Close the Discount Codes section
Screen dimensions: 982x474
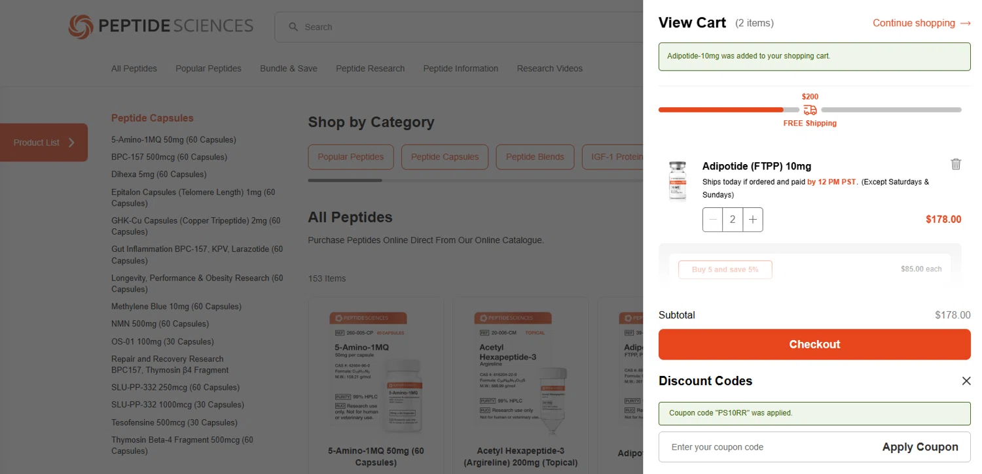pos(966,381)
